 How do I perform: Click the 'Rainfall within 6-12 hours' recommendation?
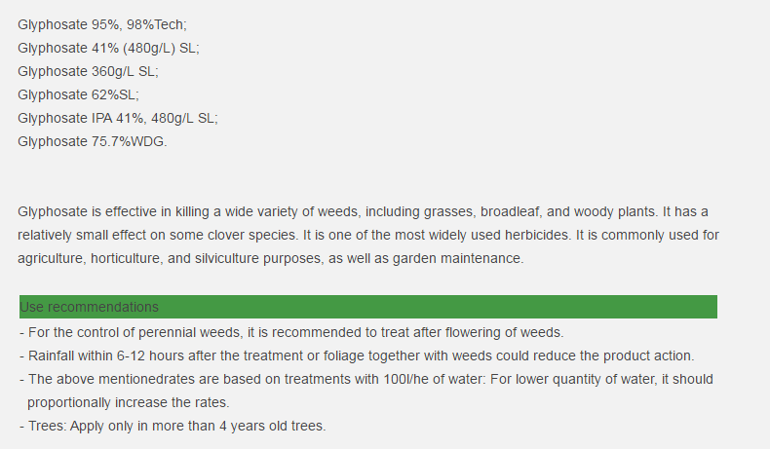pyautogui.click(x=357, y=355)
